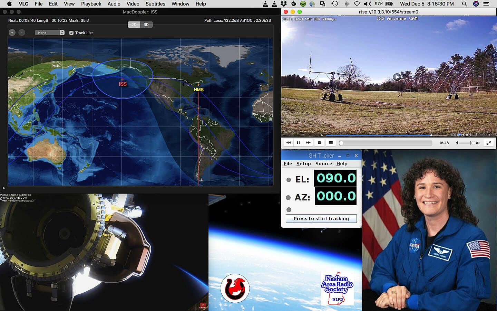Open the GH Tracker Help menu
This screenshot has height=311, width=497.
click(342, 164)
